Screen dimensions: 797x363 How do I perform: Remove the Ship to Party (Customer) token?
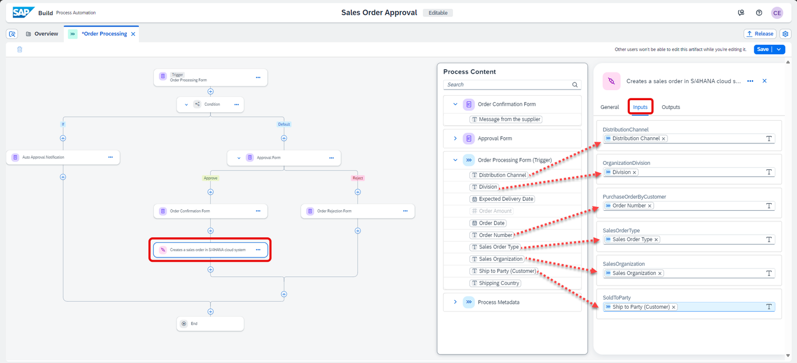pos(674,307)
